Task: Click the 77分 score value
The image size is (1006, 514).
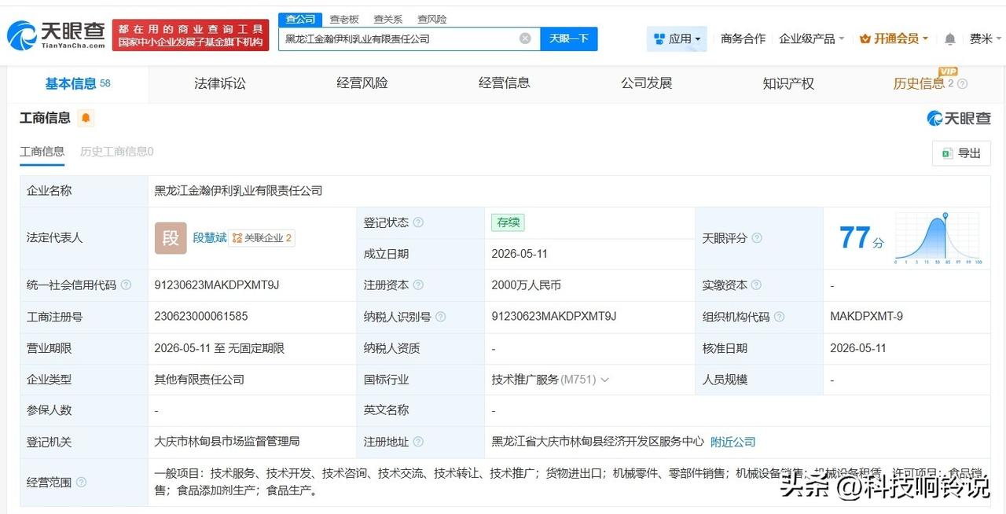Action: click(861, 238)
